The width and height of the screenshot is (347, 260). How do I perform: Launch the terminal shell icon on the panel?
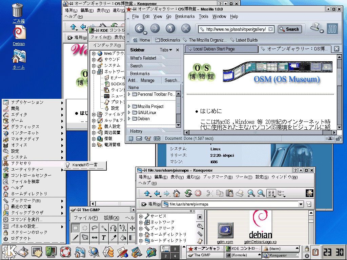pyautogui.click(x=37, y=252)
